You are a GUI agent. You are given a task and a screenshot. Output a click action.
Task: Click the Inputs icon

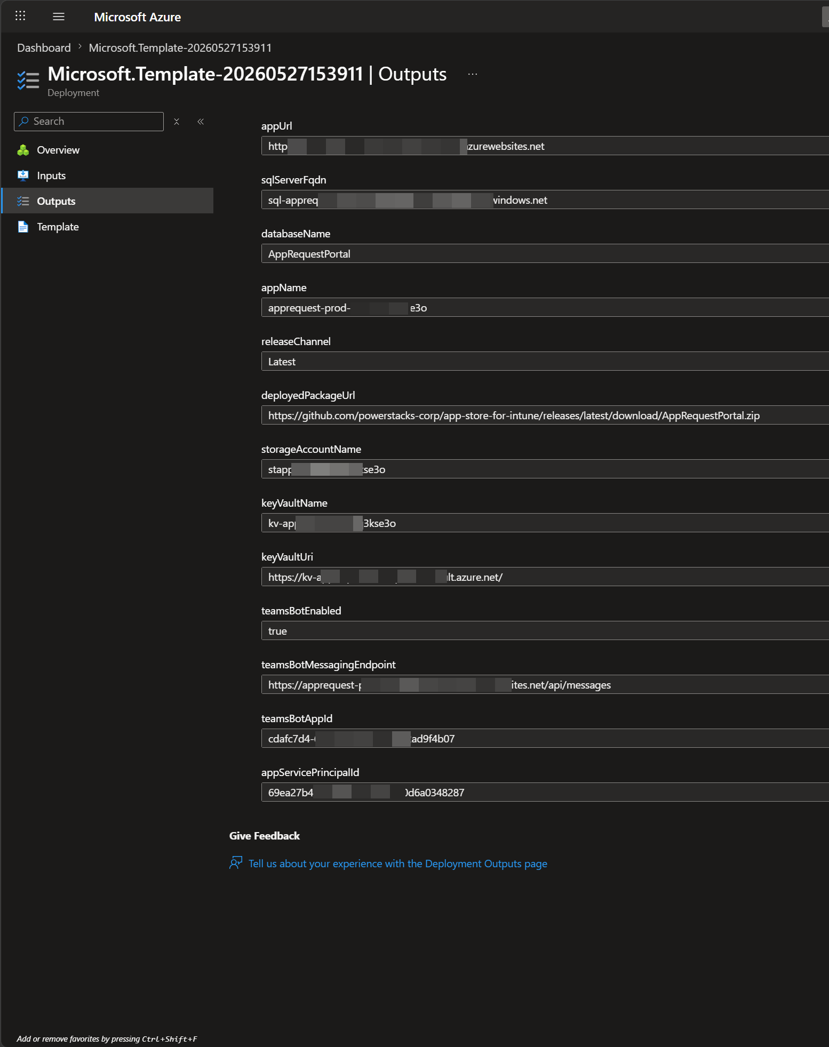tap(23, 176)
